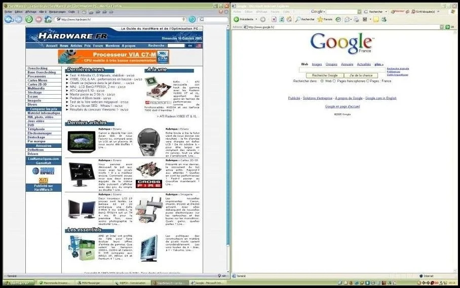Open Firefox Affichage menu

click(31, 12)
